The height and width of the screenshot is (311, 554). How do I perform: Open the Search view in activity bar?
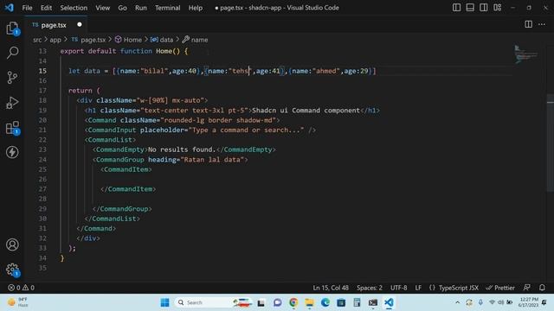(x=12, y=53)
